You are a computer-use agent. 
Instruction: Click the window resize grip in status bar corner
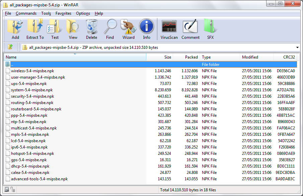click(298, 191)
